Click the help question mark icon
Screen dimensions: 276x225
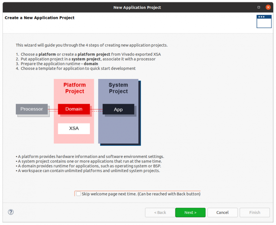coord(11,212)
